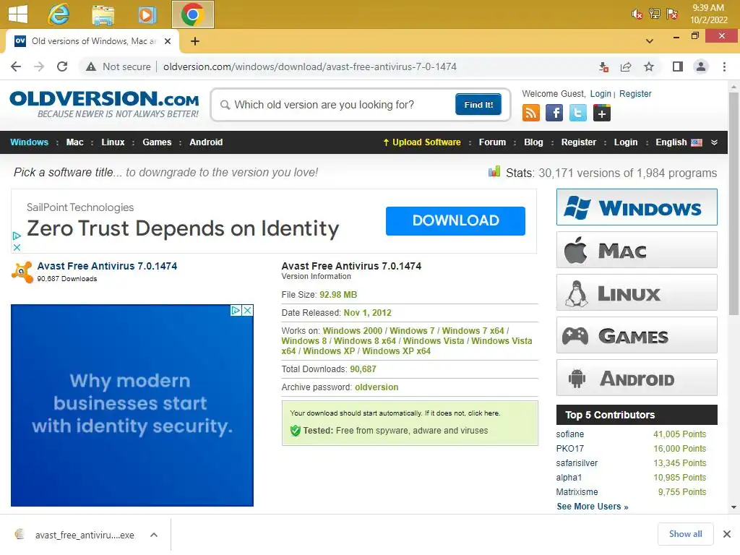Open the tab search chevron
Image resolution: width=740 pixels, height=555 pixels.
[650, 41]
